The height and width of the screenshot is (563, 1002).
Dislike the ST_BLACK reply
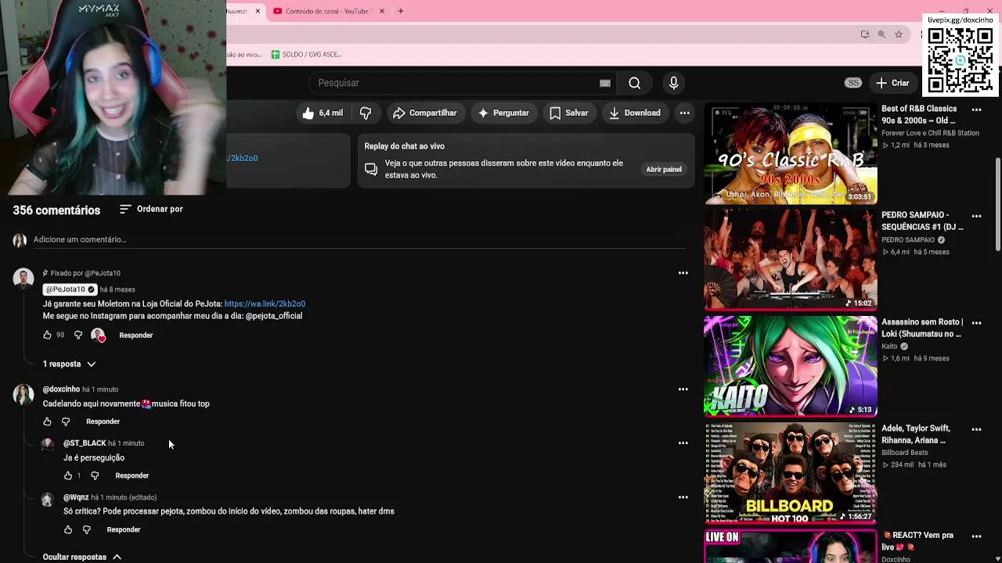pos(95,475)
